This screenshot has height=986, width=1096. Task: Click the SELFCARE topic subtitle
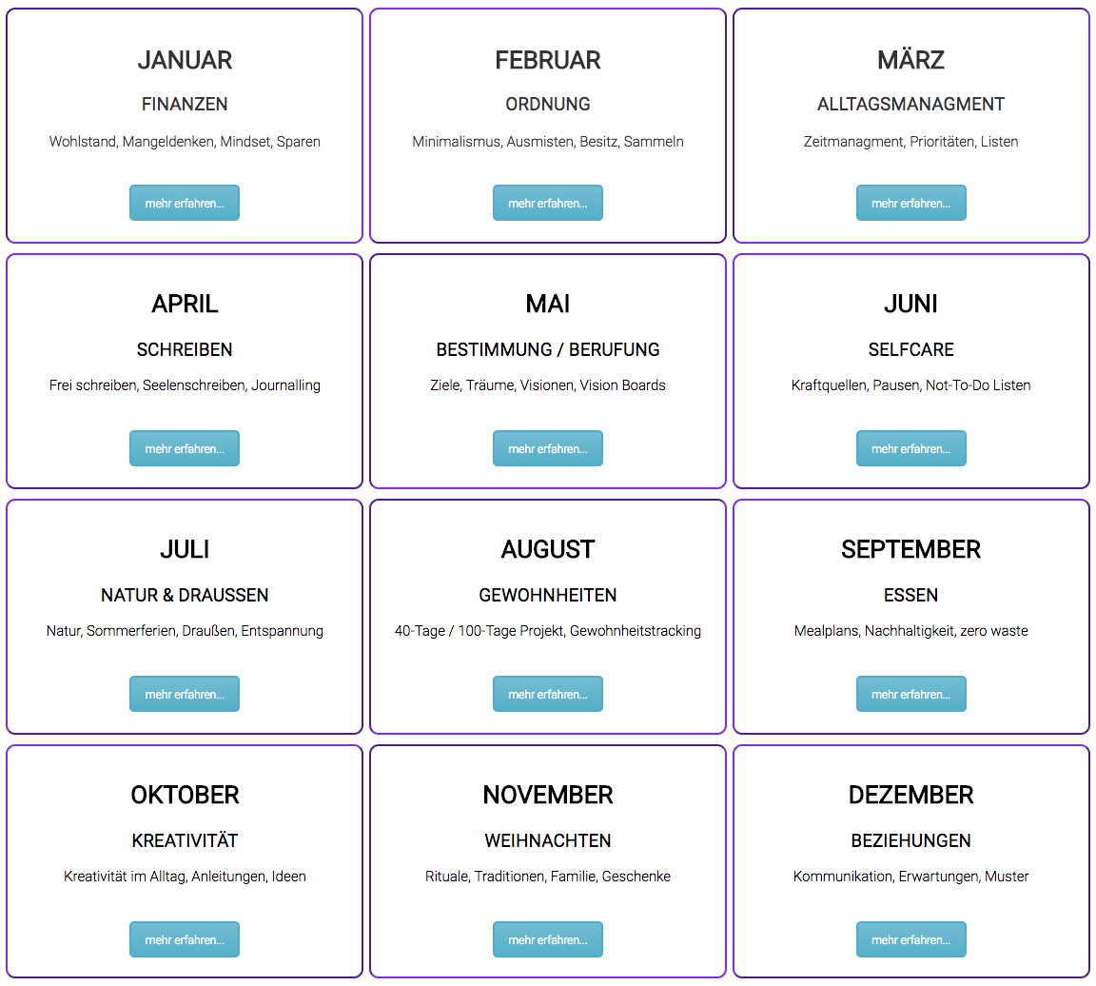(911, 349)
